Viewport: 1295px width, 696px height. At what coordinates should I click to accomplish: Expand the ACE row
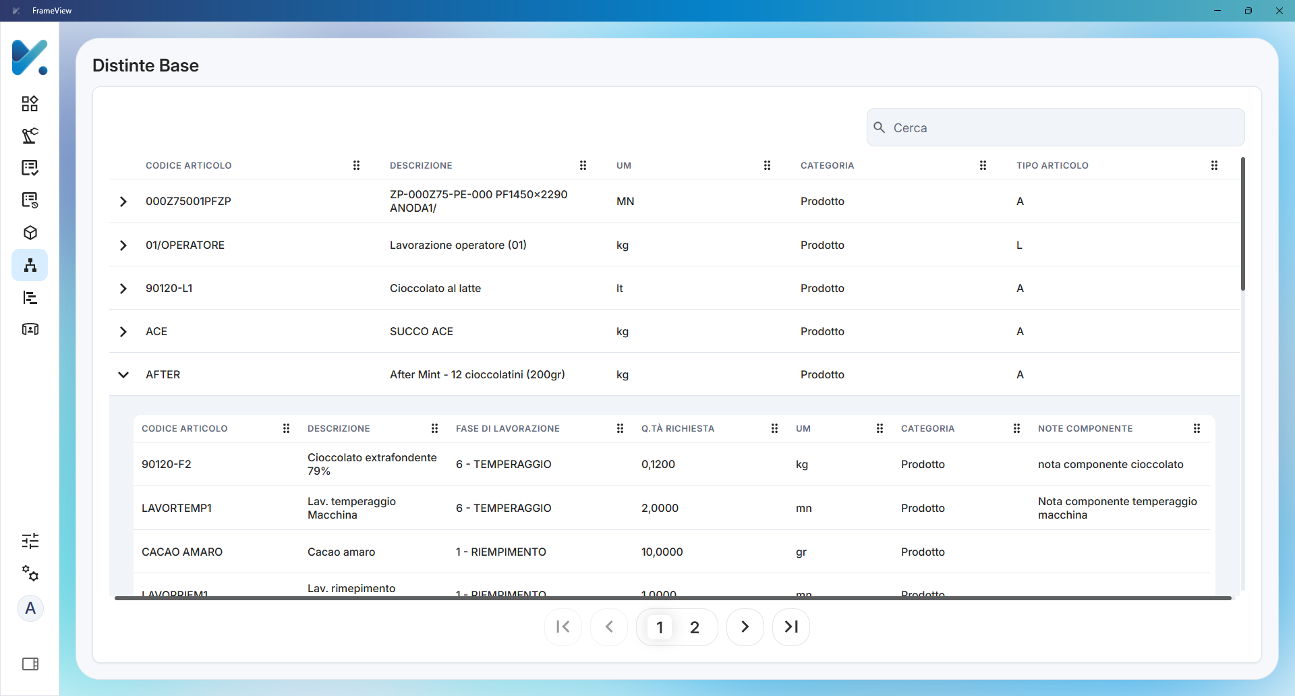123,332
